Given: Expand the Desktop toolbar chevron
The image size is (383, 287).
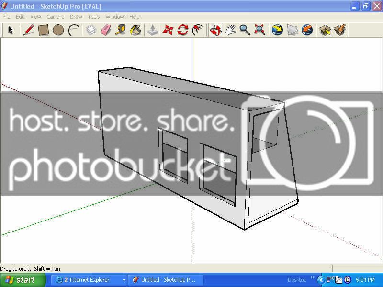Looking at the screenshot, I should (x=313, y=277).
